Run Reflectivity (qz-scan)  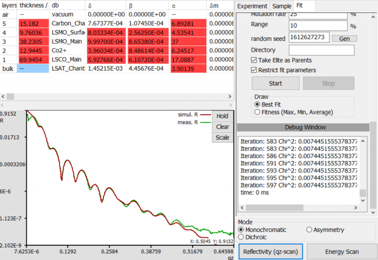click(x=271, y=252)
